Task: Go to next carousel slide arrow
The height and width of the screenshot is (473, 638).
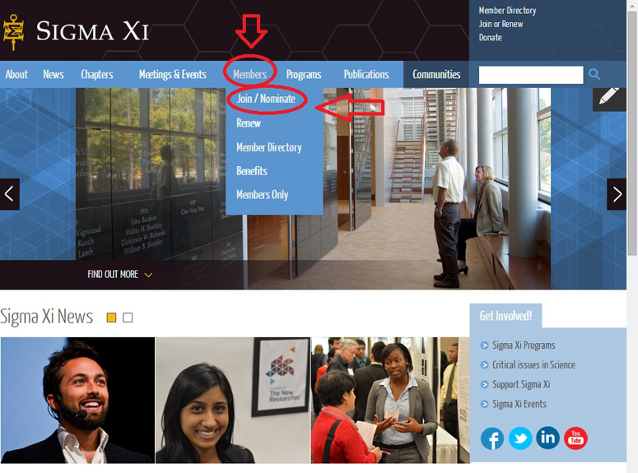Action: click(x=617, y=194)
